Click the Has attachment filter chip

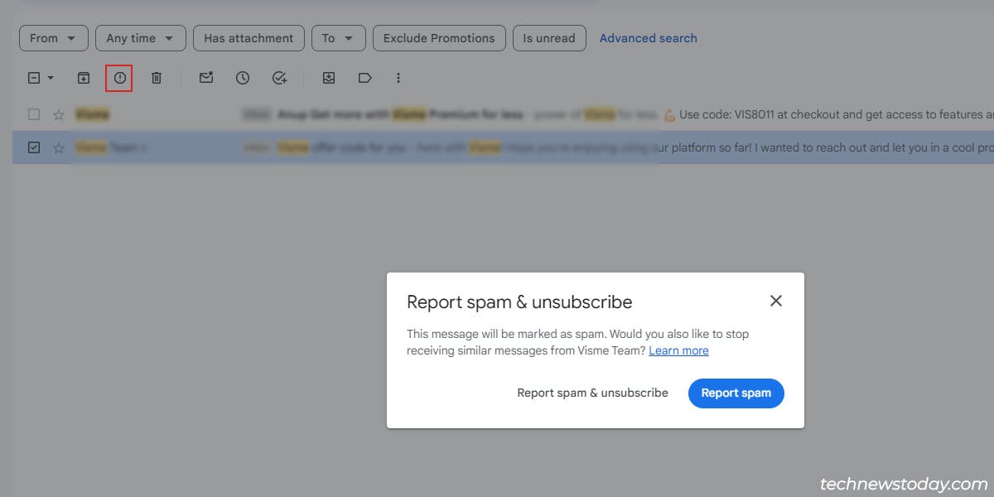(x=248, y=37)
